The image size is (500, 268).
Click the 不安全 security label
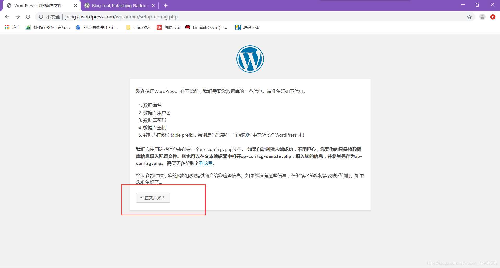click(53, 17)
